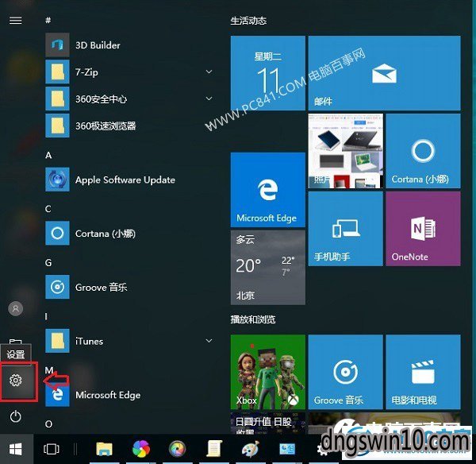Open the 日圆升值 finance news tile
Viewport: 476px width, 464px height.
268,423
